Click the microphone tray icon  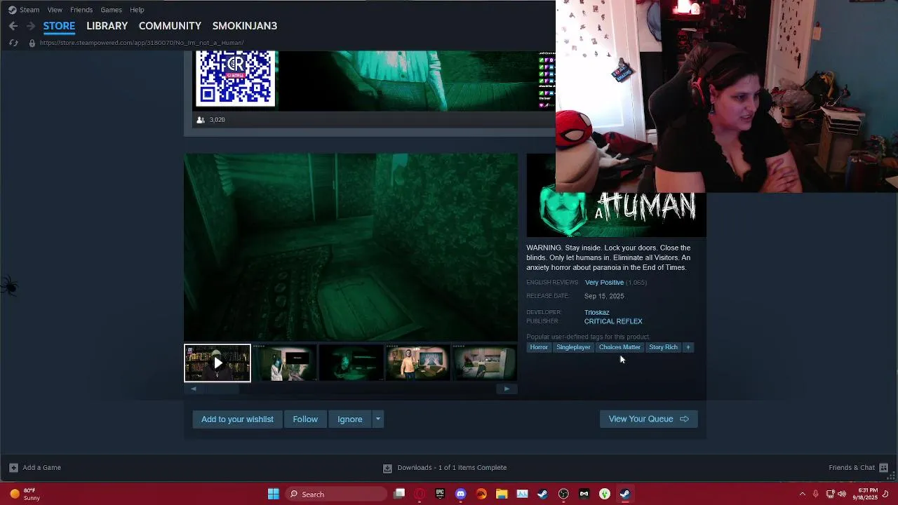coord(816,494)
